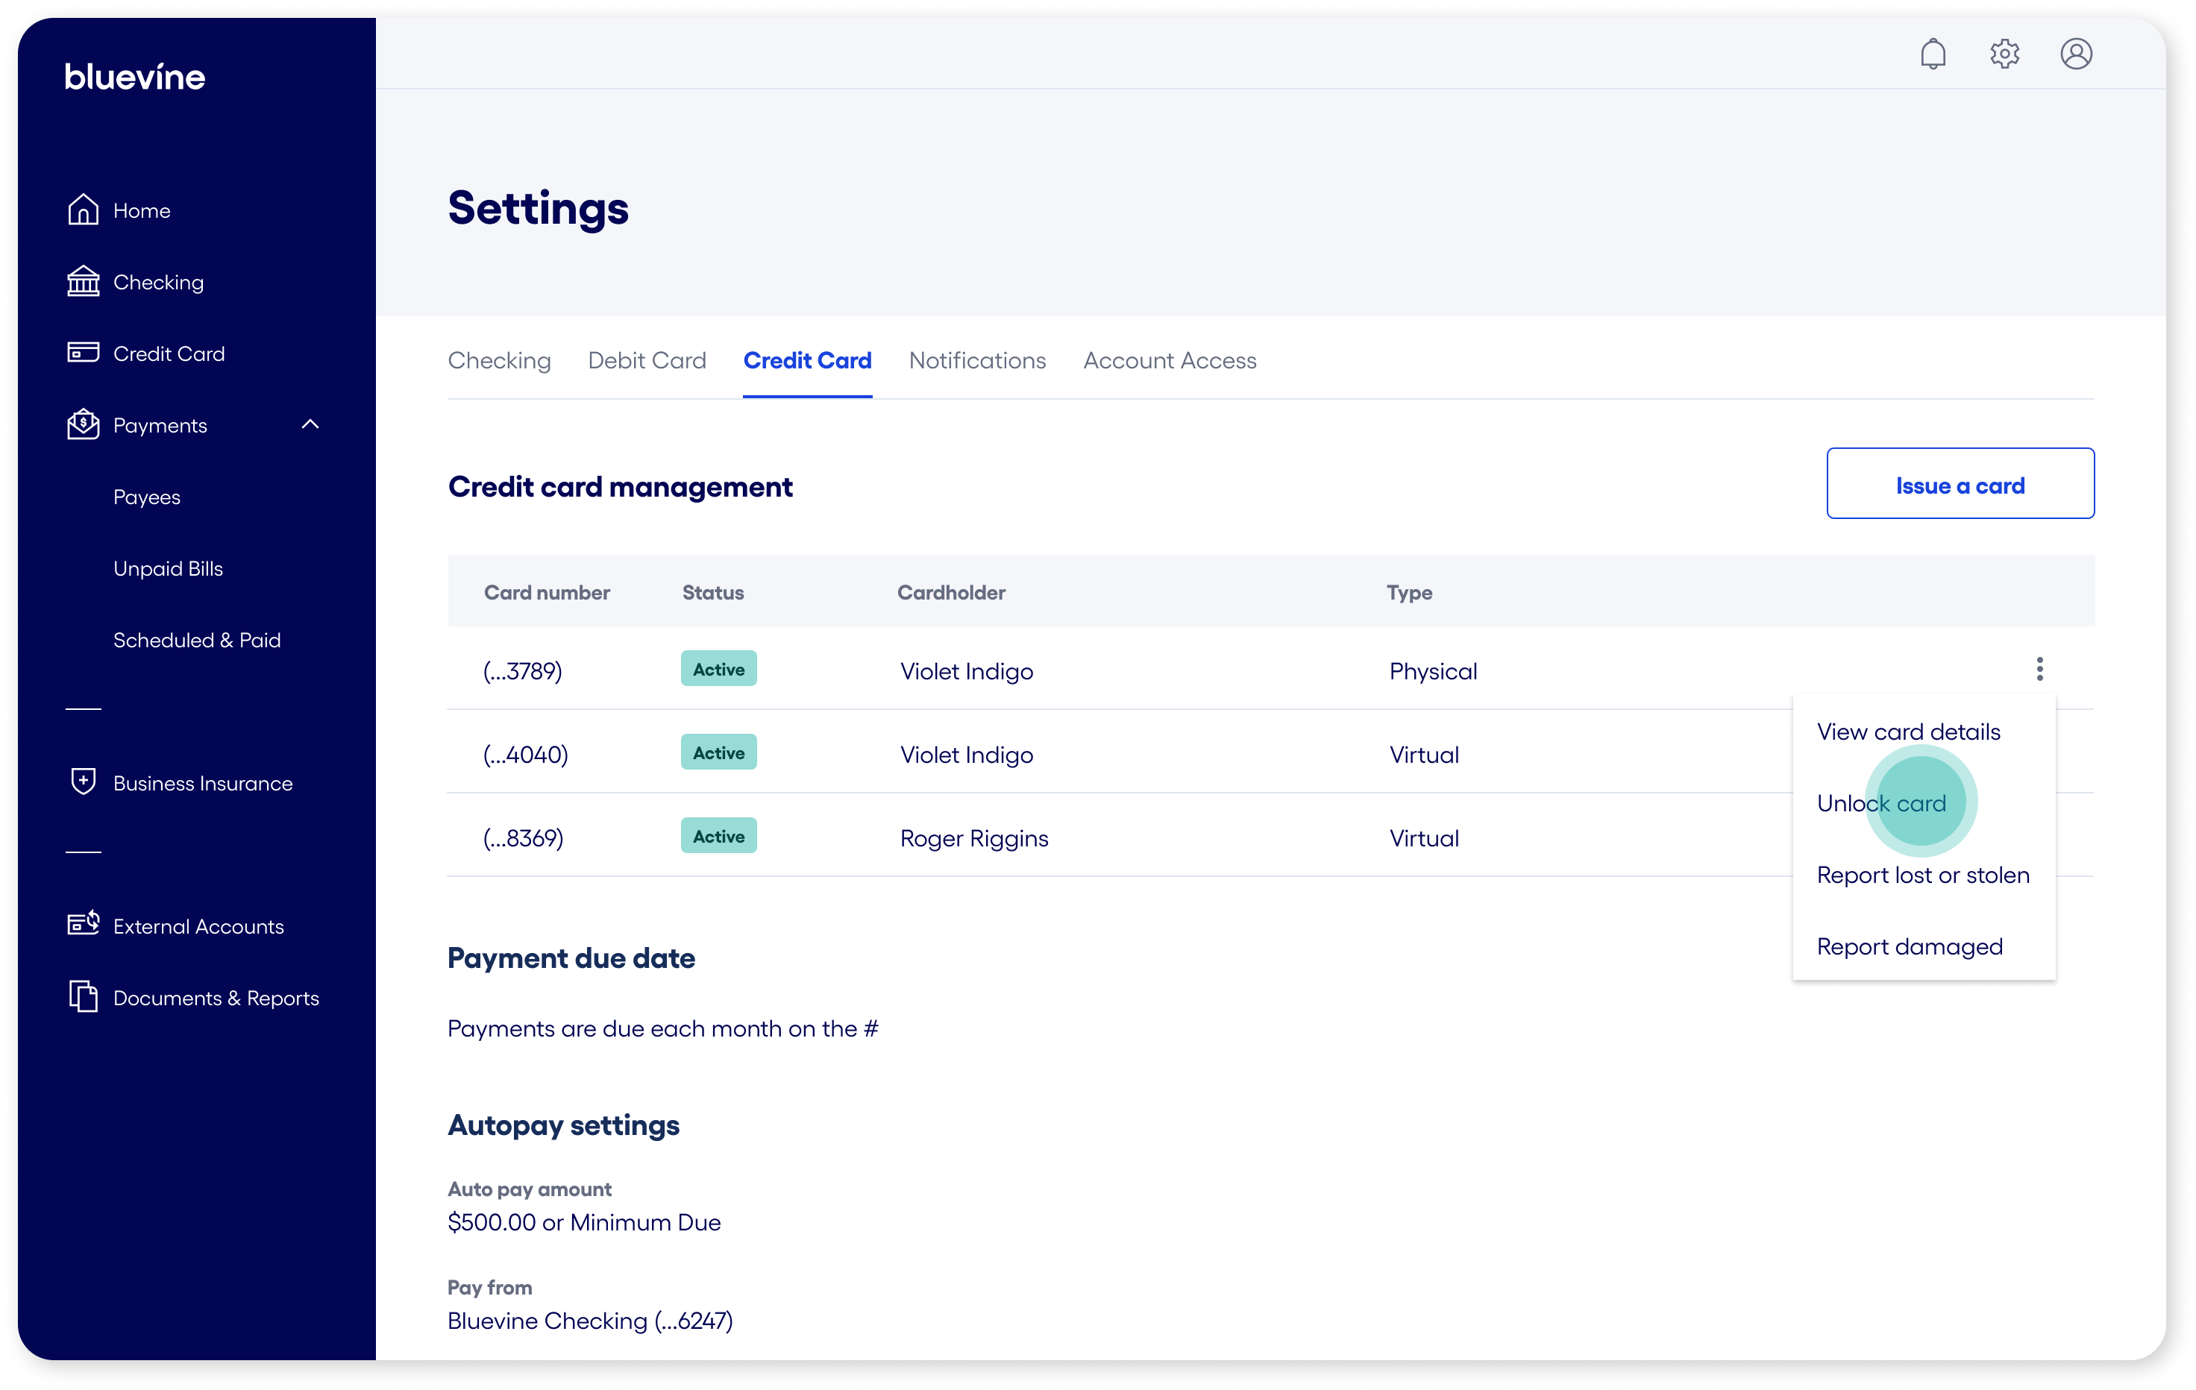
Task: Switch to the Debit Card tab
Action: coord(647,361)
